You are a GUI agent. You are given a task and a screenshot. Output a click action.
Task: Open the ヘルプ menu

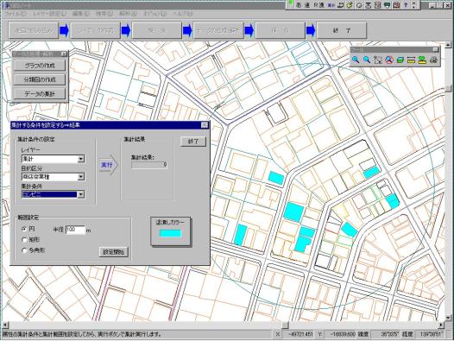point(183,14)
